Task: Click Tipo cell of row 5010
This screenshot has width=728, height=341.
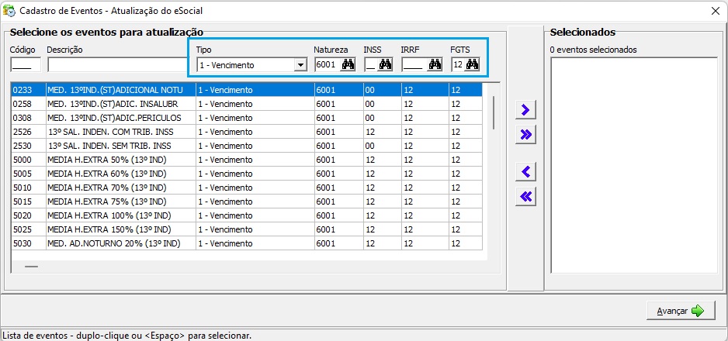Action: [255, 188]
